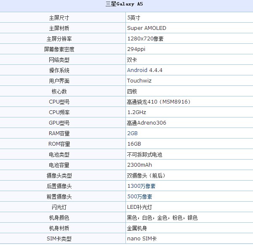
Task: Select the LED补光灯 value
Action: [139, 207]
